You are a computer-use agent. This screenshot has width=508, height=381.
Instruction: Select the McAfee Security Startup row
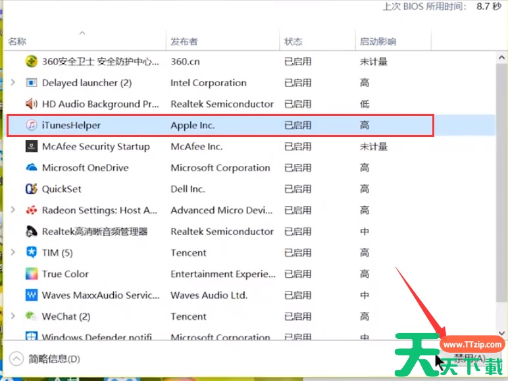click(251, 147)
